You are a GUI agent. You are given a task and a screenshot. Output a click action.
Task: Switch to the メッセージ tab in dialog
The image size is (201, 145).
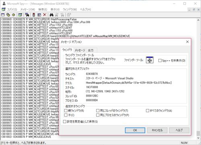[x=80, y=50]
